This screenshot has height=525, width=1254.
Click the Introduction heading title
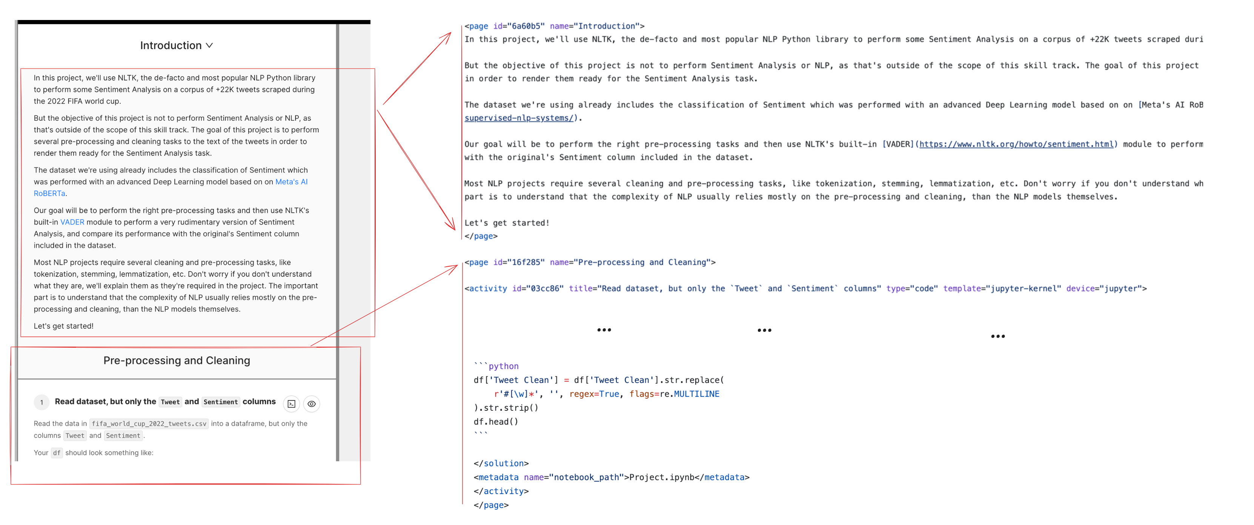171,45
